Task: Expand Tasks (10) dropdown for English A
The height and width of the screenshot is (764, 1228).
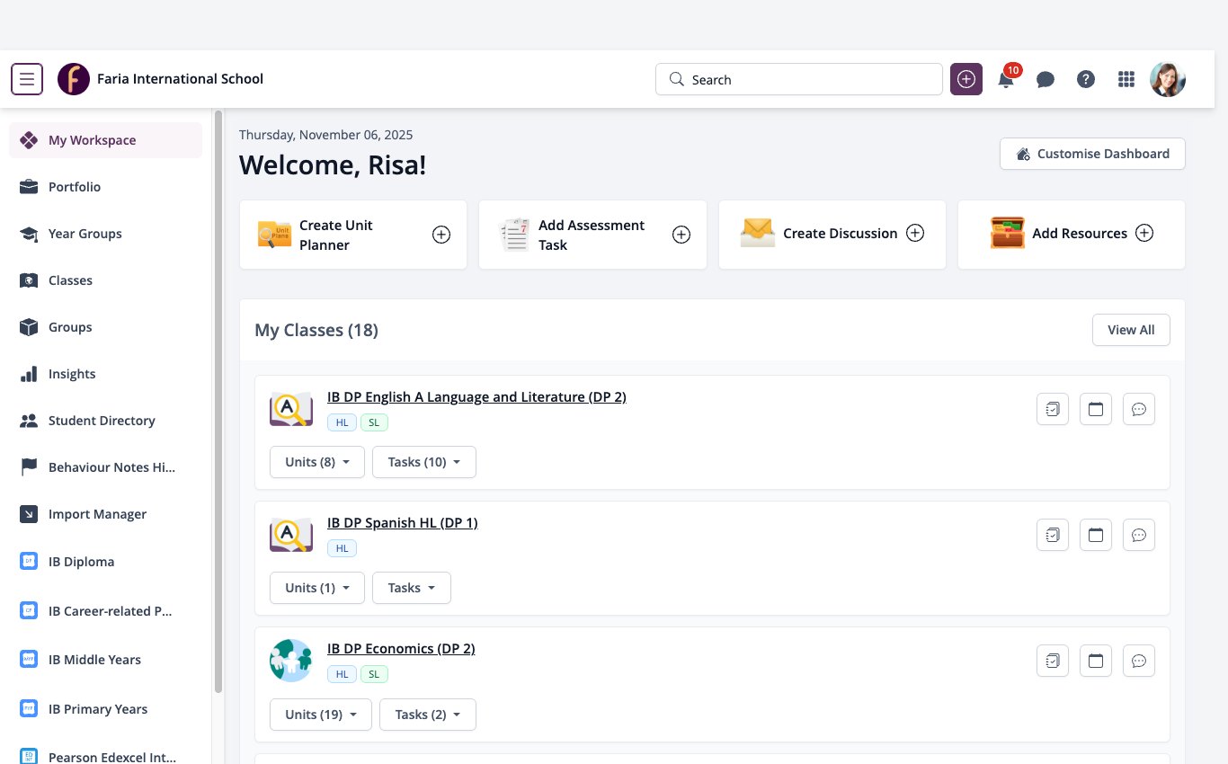Action: 424,462
